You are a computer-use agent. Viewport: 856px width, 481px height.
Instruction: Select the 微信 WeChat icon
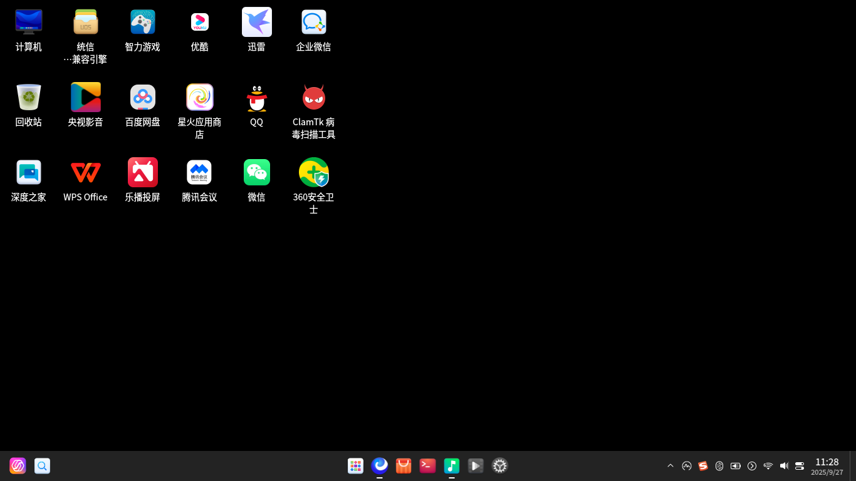(x=257, y=172)
